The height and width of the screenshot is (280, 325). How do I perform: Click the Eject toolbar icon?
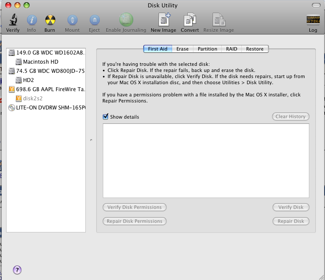pyautogui.click(x=95, y=20)
